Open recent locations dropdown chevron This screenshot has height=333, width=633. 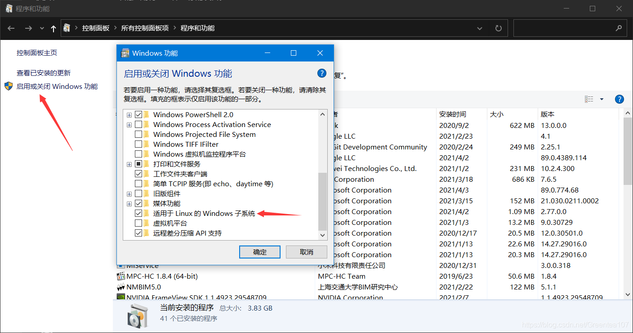click(42, 28)
